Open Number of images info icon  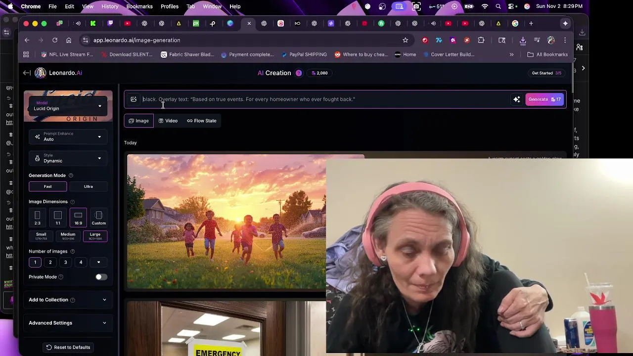[x=72, y=252]
